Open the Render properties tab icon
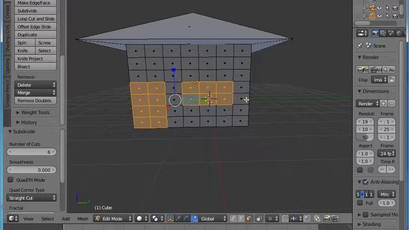The height and width of the screenshot is (230, 409). click(375, 33)
